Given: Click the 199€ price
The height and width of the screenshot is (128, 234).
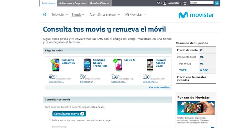Looking at the screenshot, I should (115, 77).
